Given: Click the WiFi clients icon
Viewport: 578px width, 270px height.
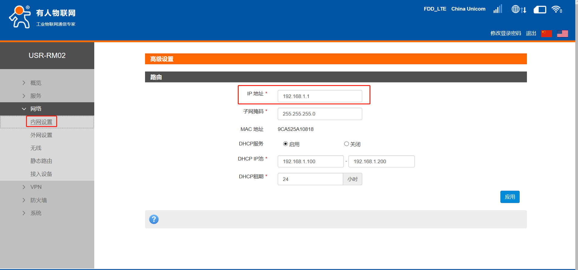Looking at the screenshot, I should [557, 9].
